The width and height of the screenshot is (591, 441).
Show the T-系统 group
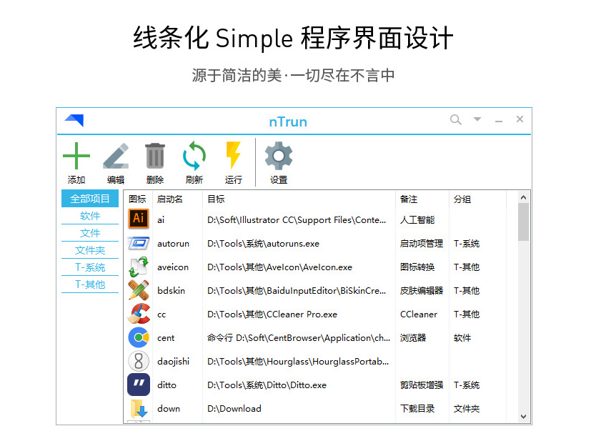[x=90, y=267]
